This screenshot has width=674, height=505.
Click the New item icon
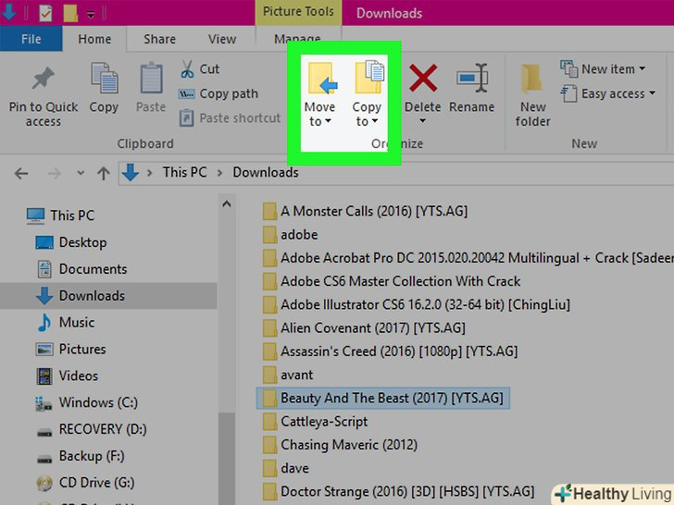point(568,68)
